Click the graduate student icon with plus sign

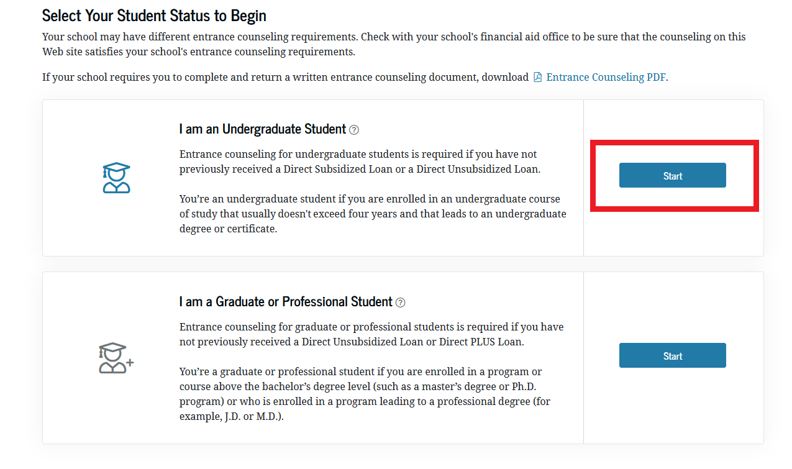(116, 357)
